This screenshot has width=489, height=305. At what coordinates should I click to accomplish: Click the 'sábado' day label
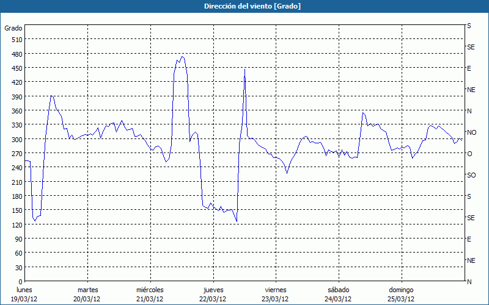click(339, 290)
